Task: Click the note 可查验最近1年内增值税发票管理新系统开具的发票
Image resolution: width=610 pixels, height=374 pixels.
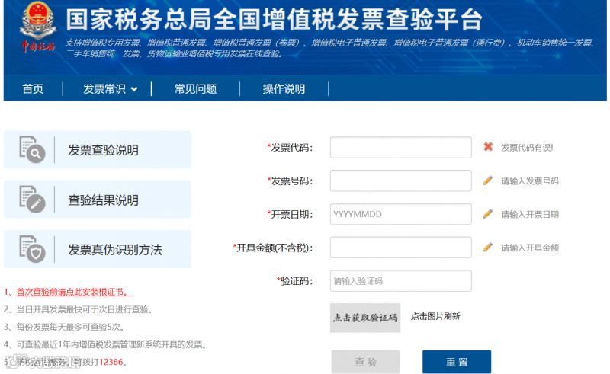Action: [111, 344]
